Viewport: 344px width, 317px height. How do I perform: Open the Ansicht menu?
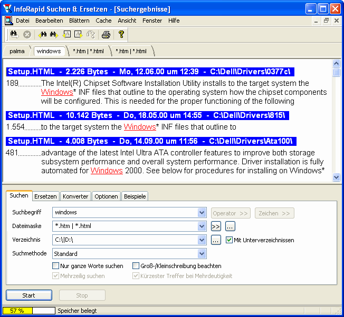click(x=127, y=21)
